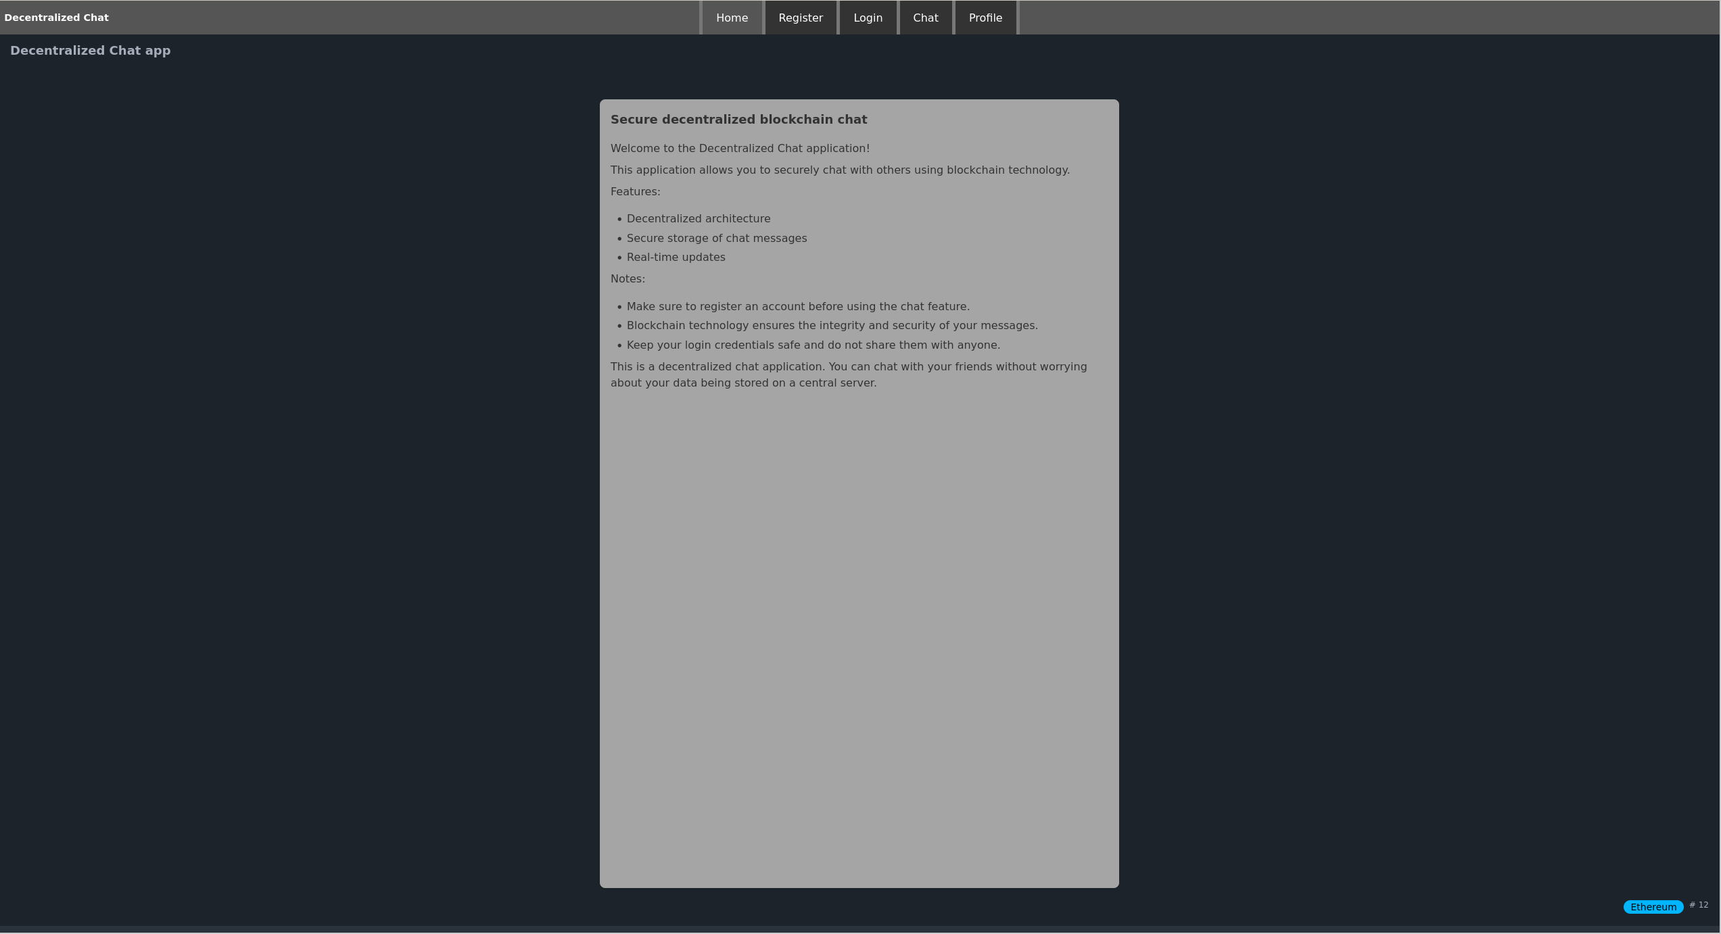Click the Features: label
Viewport: 1721px width, 934px height.
[x=635, y=192]
